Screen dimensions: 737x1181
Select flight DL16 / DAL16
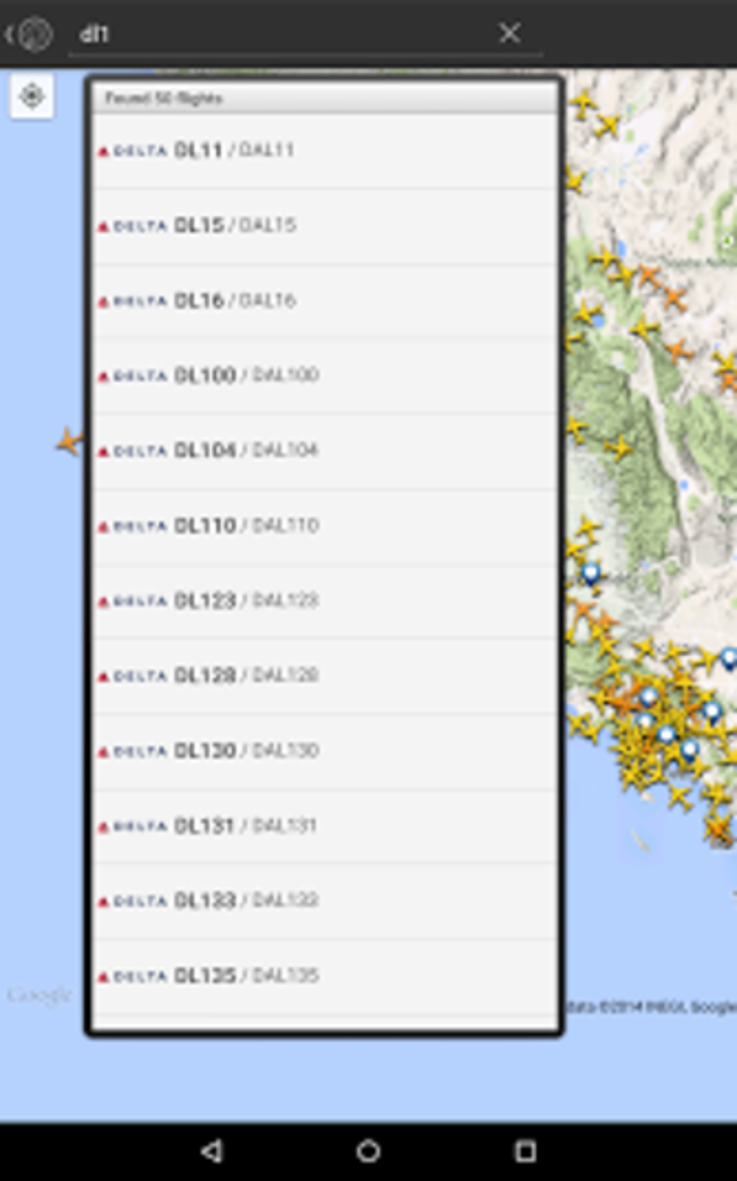point(324,301)
